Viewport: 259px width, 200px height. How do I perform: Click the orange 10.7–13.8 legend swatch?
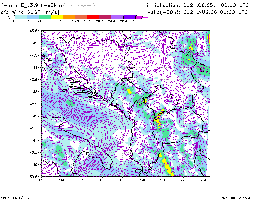pyautogui.click(x=69, y=17)
